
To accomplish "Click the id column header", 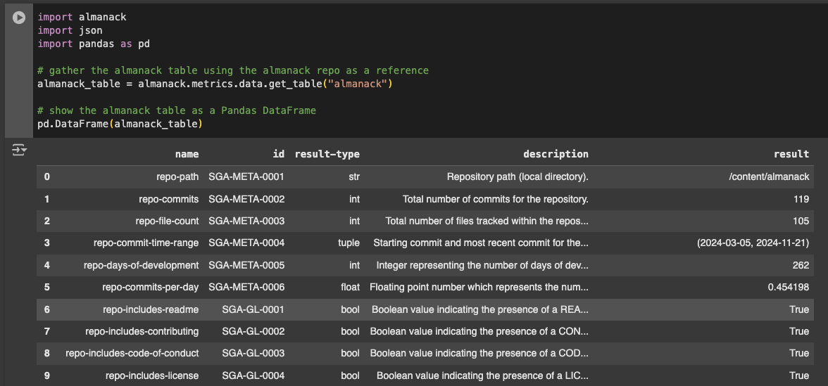I will [279, 154].
